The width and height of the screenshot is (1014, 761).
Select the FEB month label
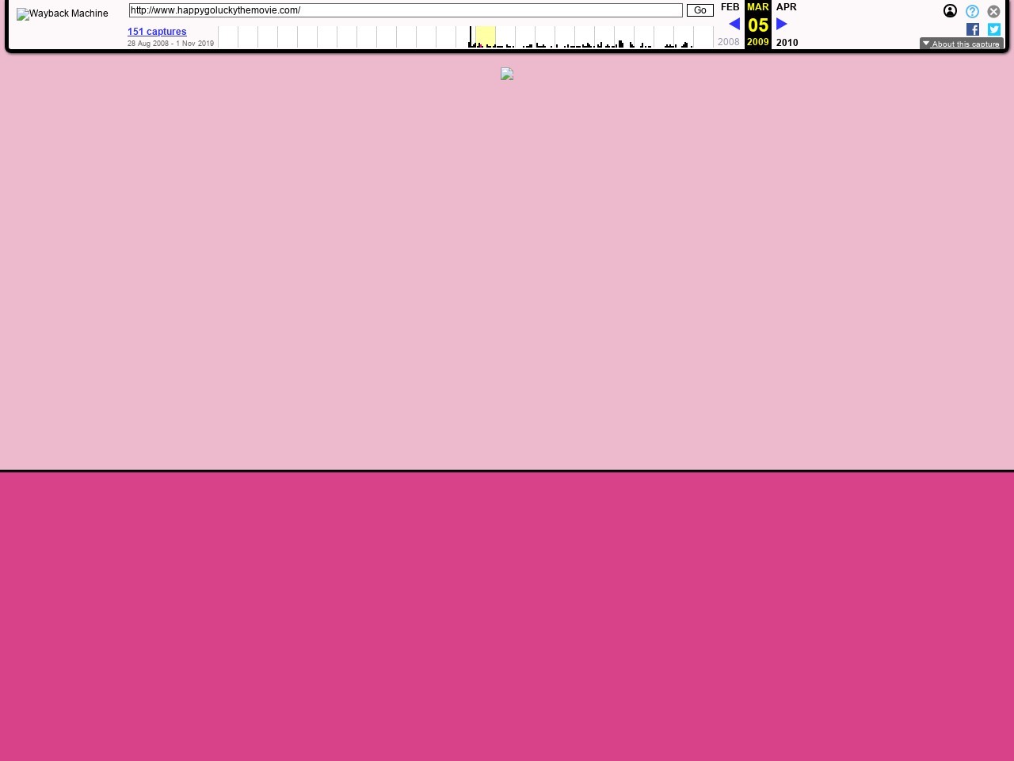(x=730, y=7)
